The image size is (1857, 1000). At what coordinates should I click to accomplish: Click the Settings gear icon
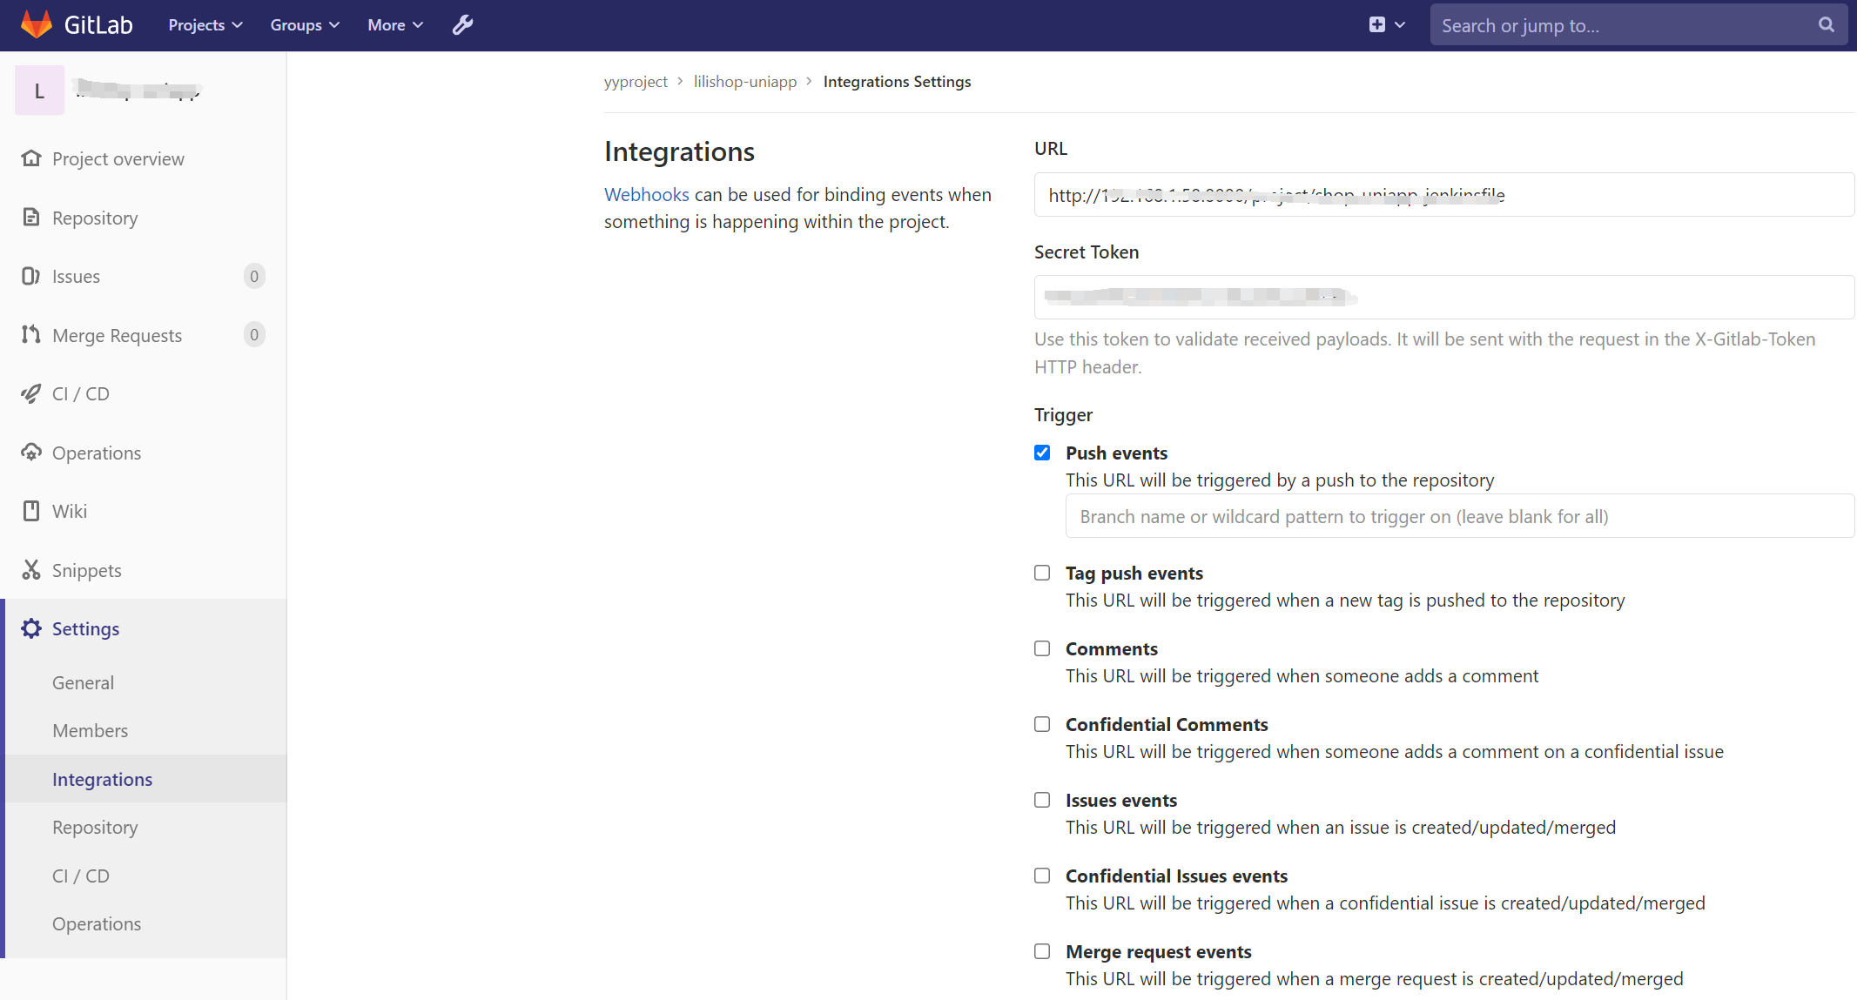click(x=31, y=628)
